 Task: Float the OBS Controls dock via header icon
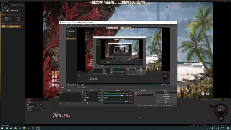tap(176, 90)
